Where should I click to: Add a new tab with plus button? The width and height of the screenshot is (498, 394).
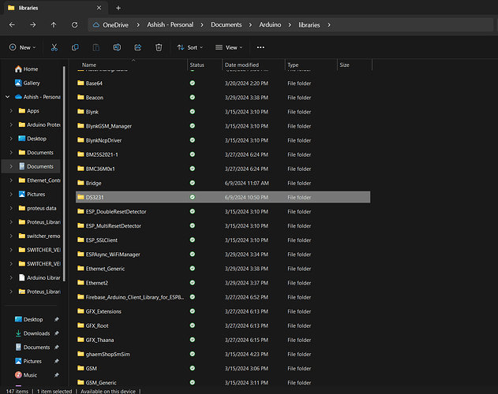point(118,7)
